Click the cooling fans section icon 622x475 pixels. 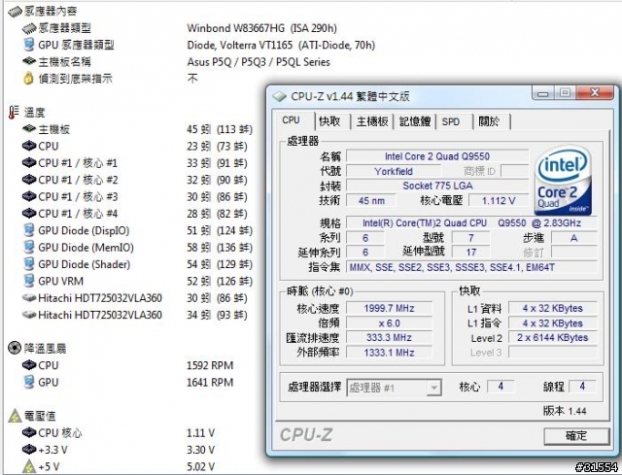click(15, 348)
